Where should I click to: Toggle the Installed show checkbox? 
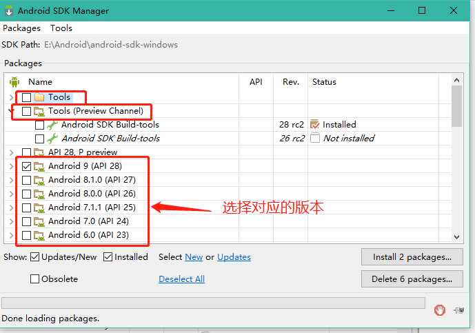point(108,257)
